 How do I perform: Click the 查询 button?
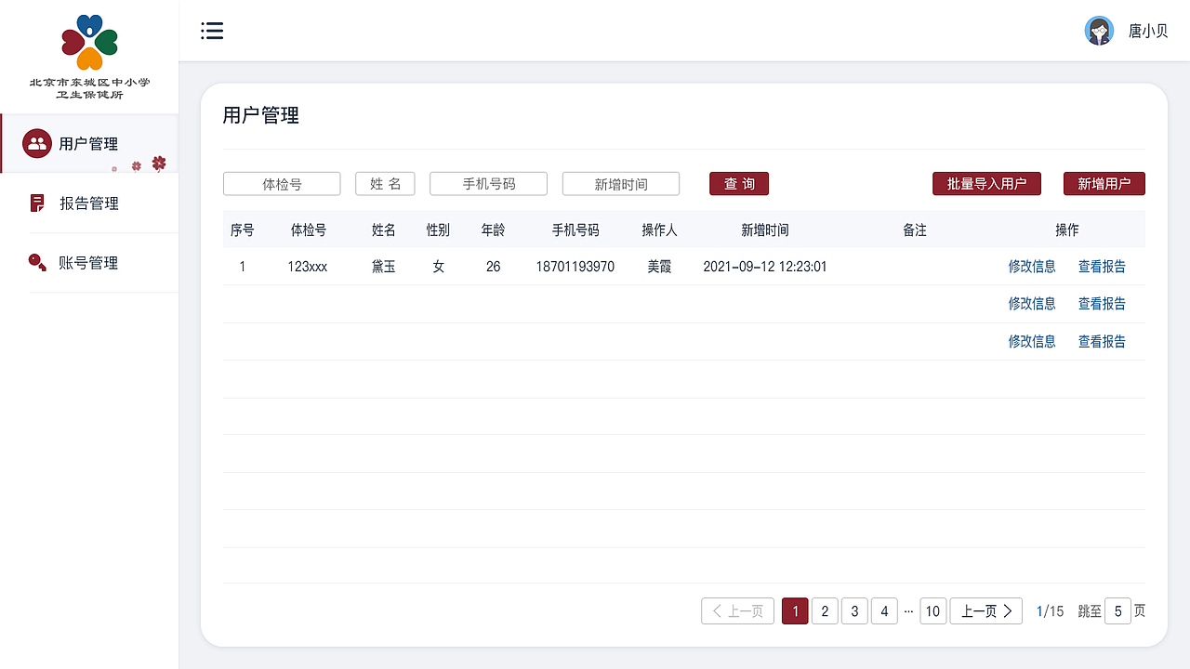coord(739,184)
